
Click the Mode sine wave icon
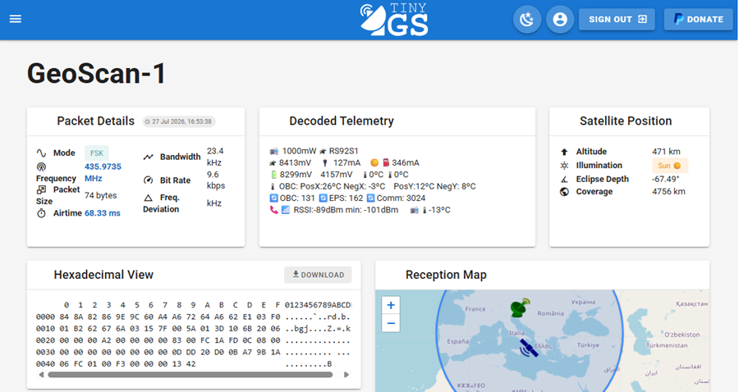click(42, 153)
